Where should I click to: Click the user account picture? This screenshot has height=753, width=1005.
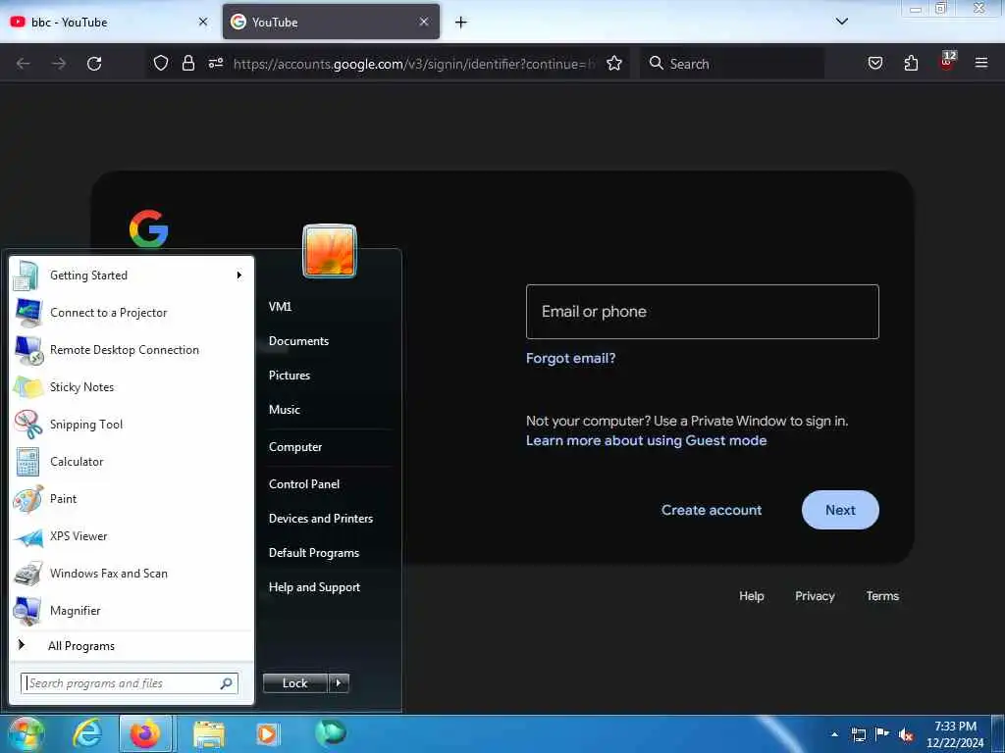point(330,250)
